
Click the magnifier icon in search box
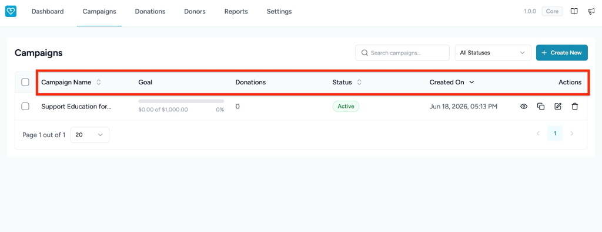pyautogui.click(x=364, y=53)
